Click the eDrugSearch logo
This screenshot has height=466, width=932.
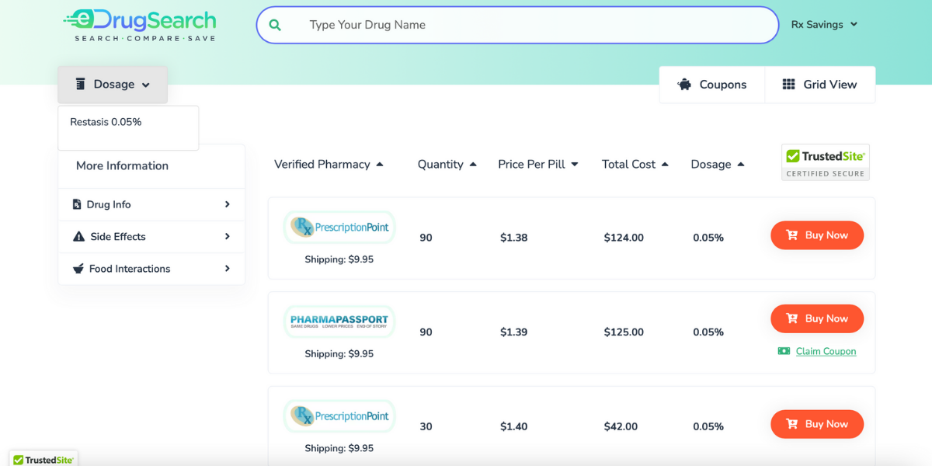tap(140, 25)
